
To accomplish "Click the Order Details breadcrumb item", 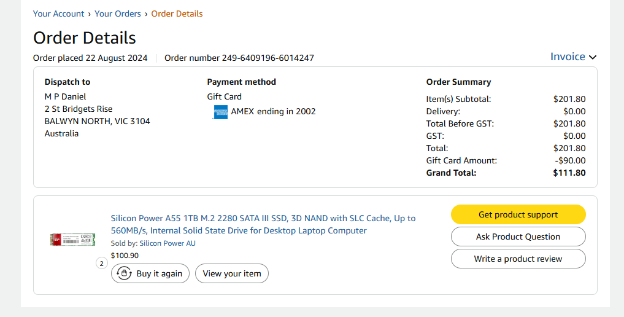I will click(x=177, y=14).
